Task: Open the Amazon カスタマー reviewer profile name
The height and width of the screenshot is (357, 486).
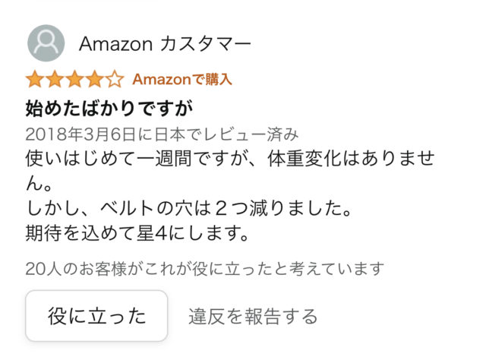Action: pyautogui.click(x=165, y=44)
